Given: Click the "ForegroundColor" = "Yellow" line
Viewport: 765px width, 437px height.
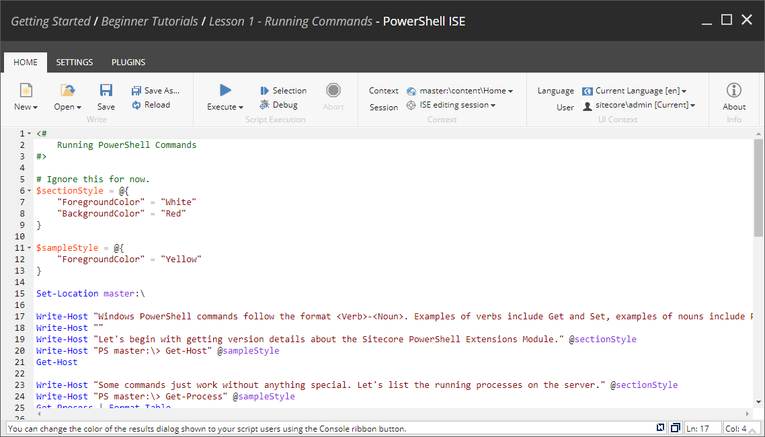Looking at the screenshot, I should pos(129,260).
